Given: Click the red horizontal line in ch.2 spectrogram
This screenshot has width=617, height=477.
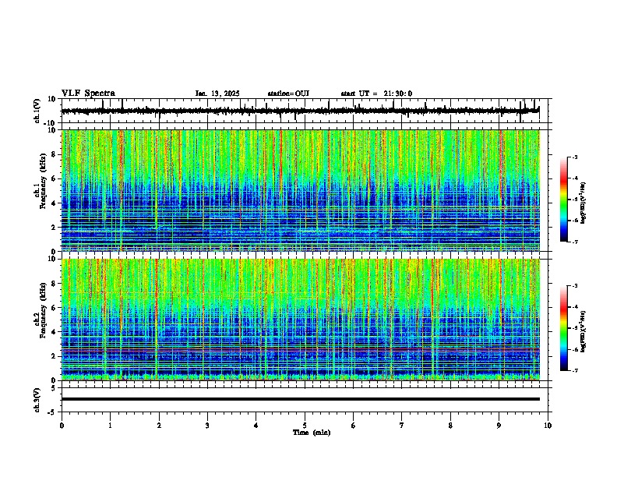Looking at the screenshot, I should (x=301, y=348).
